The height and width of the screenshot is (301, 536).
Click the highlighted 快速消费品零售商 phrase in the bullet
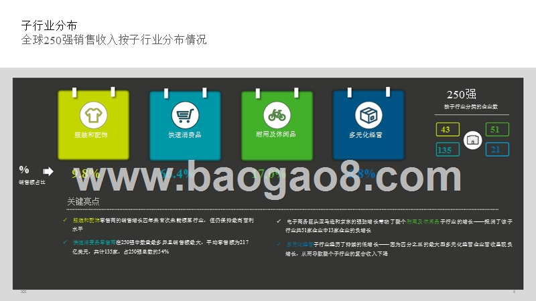tap(94, 242)
